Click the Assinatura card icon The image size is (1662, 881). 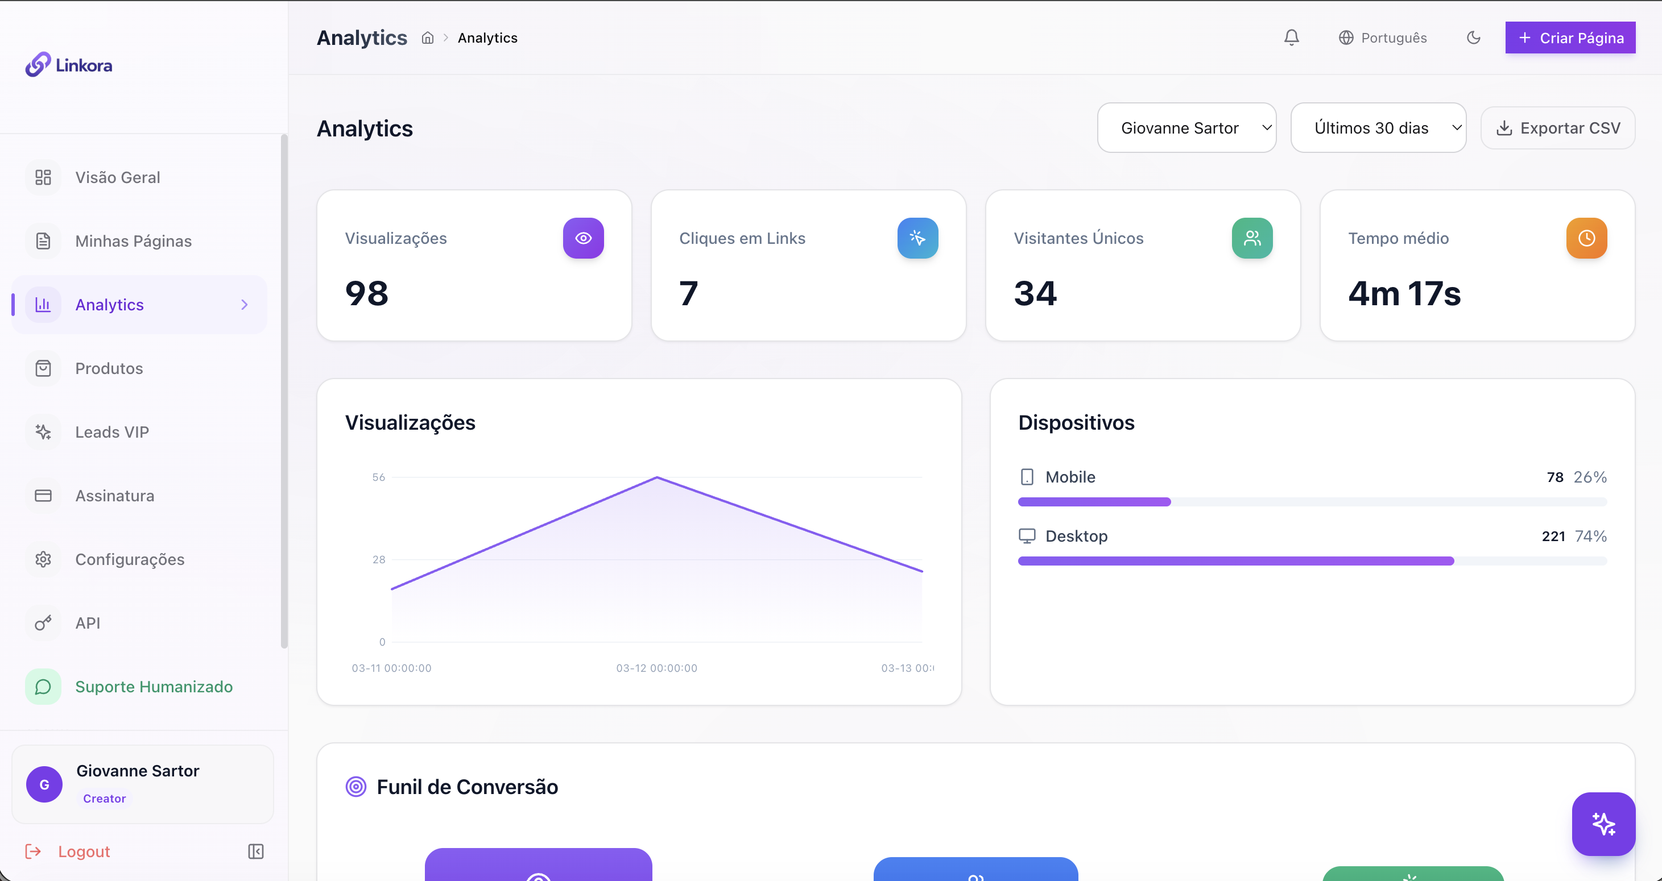(x=43, y=496)
